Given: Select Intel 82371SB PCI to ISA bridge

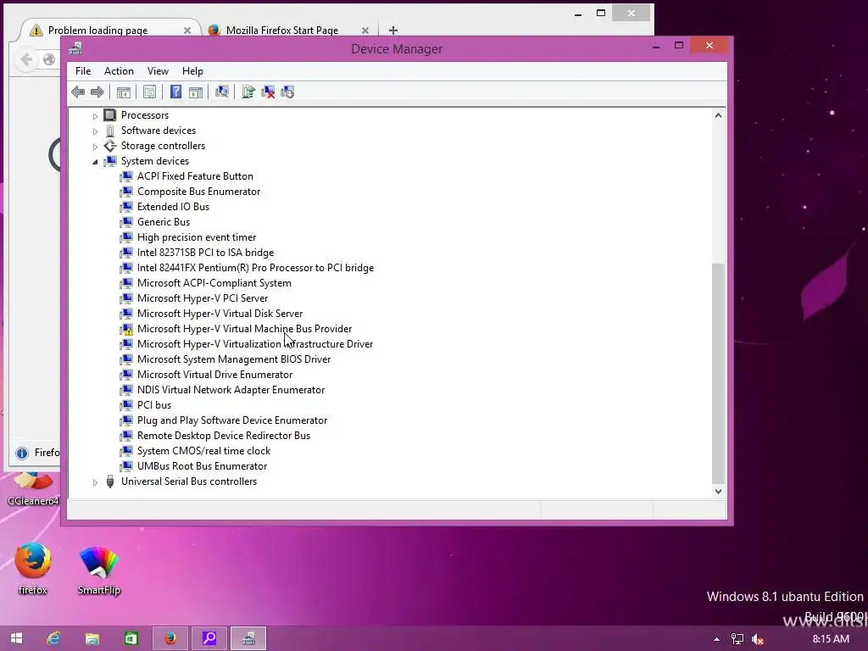Looking at the screenshot, I should point(205,253).
